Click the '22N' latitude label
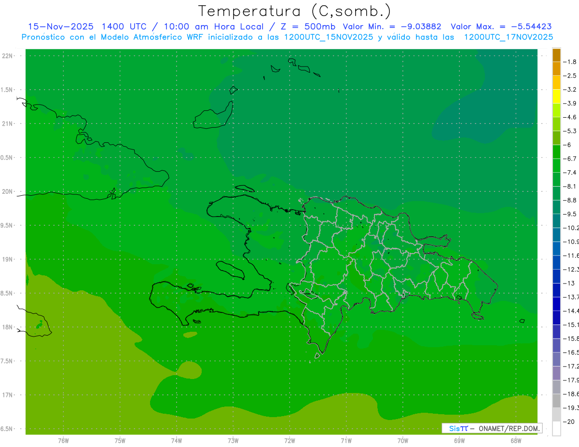Viewport: 579px width, 447px height. click(x=7, y=56)
